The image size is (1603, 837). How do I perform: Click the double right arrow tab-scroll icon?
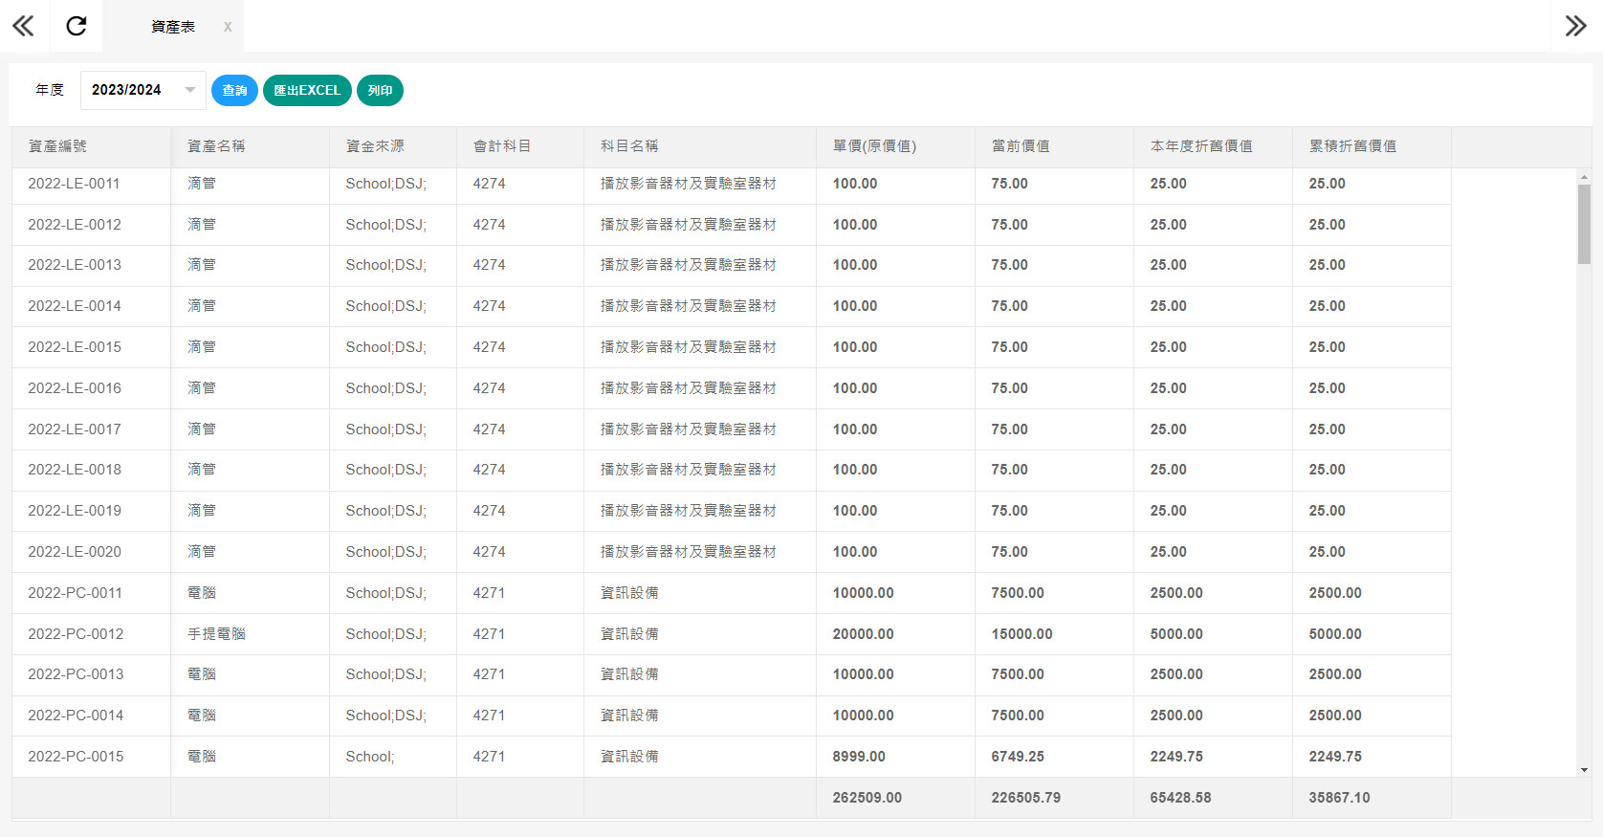click(x=1575, y=26)
